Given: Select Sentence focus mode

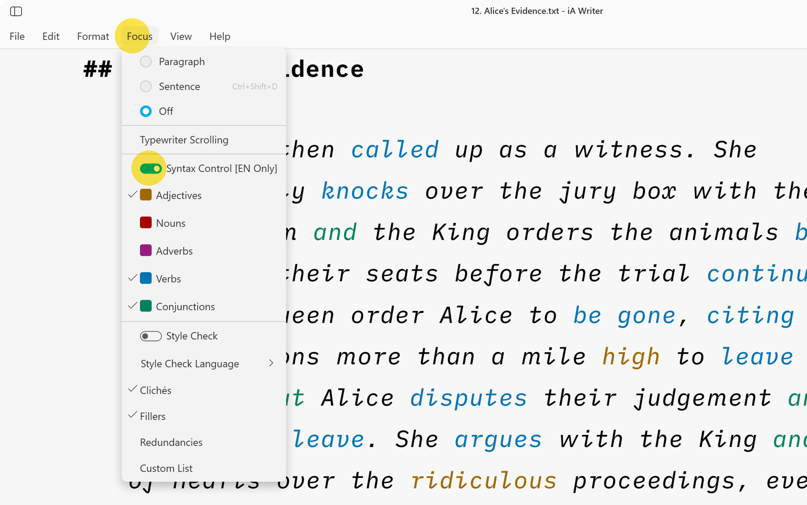Looking at the screenshot, I should click(x=179, y=86).
